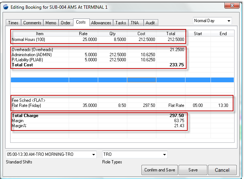Click the Start column header
Viewport: 244px width, 179px height.
198,34
